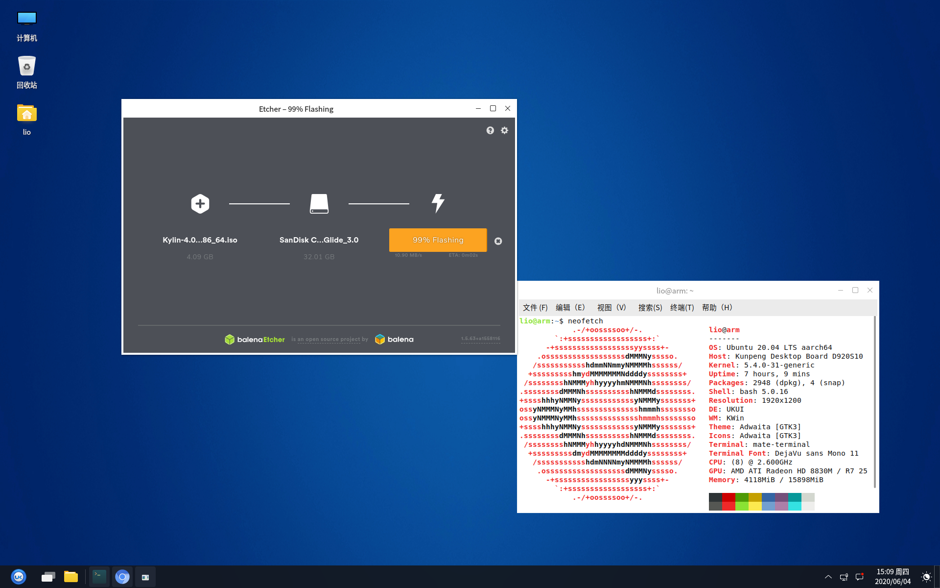
Task: Click the taskbar clock and date
Action: [x=893, y=577]
